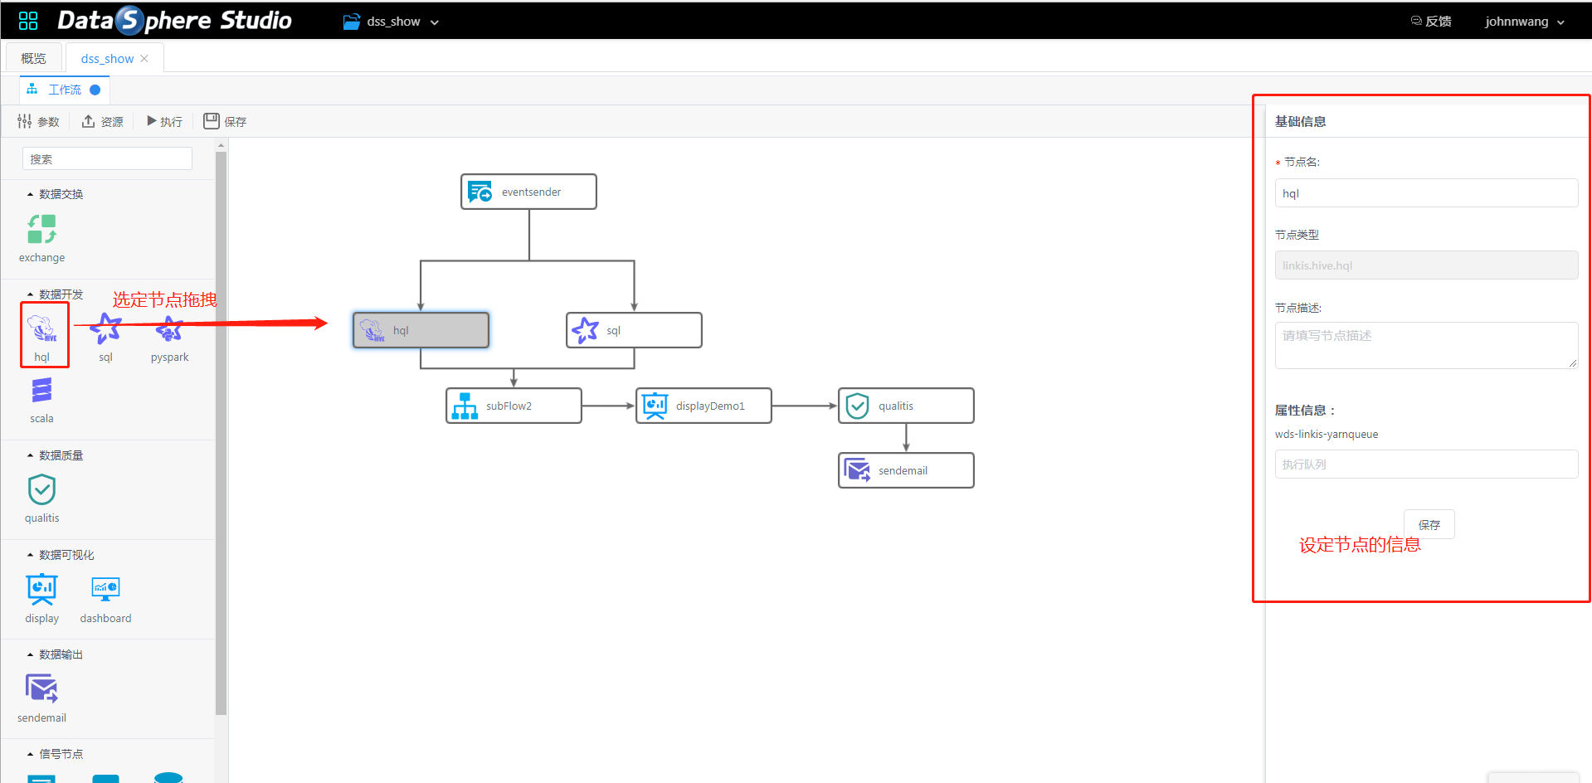This screenshot has height=783, width=1592.
Task: Collapse the 数据开发 category
Action: (x=31, y=294)
